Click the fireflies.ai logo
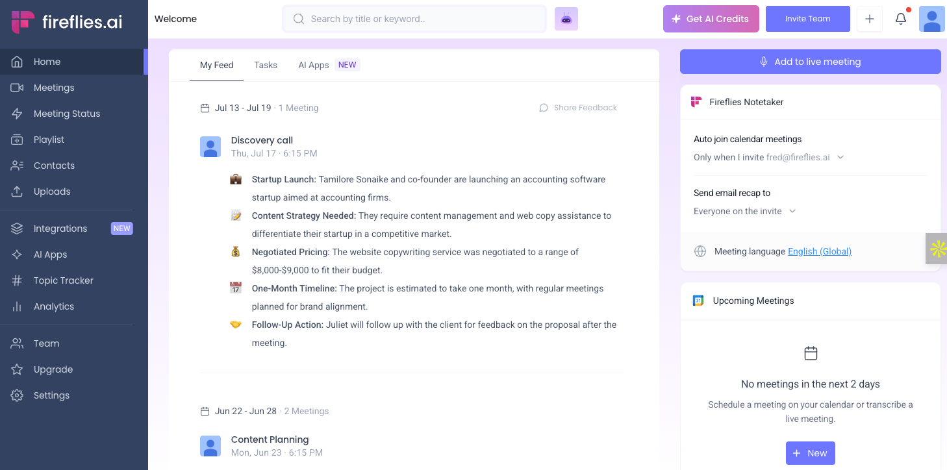The height and width of the screenshot is (470, 947). [66, 21]
